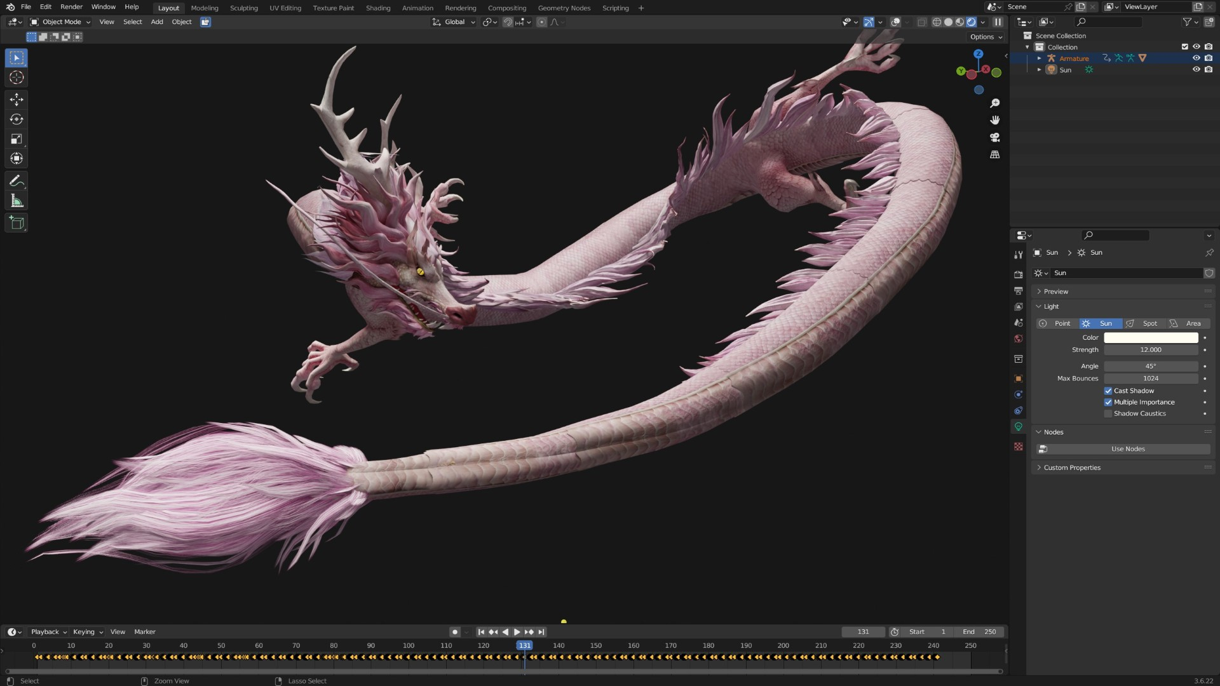Click the Options button in viewport

pos(986,37)
